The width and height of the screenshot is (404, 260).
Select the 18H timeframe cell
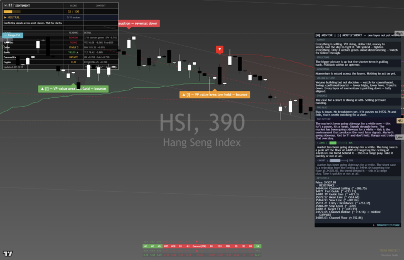click(x=228, y=246)
